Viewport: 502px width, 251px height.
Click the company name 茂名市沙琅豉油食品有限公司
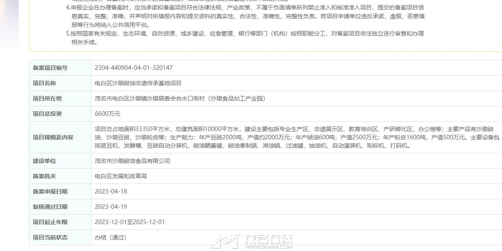click(x=132, y=161)
